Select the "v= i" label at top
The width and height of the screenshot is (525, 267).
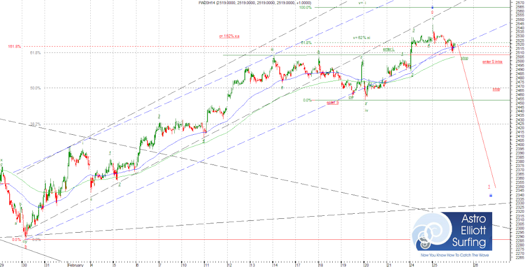click(x=363, y=3)
